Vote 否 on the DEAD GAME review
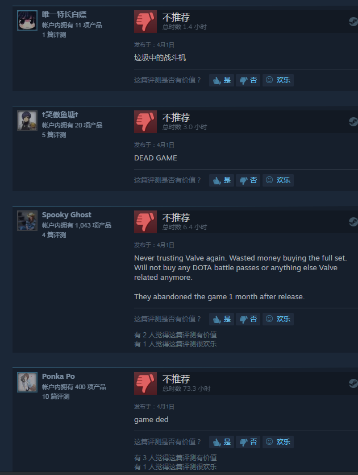Image resolution: width=358 pixels, height=475 pixels. coord(248,180)
